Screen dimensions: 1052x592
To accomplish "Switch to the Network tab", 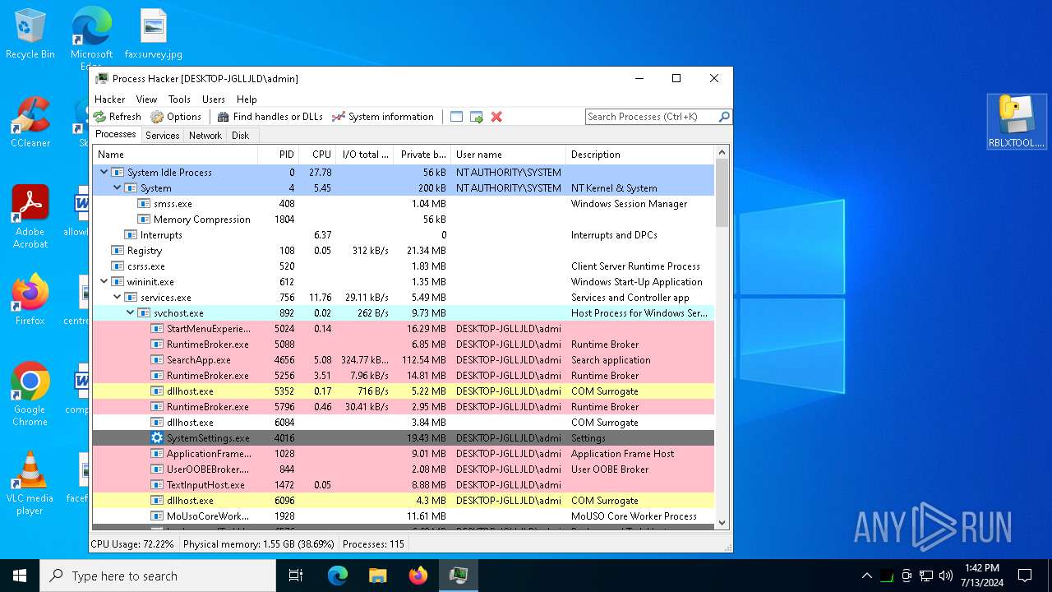I will click(x=205, y=136).
